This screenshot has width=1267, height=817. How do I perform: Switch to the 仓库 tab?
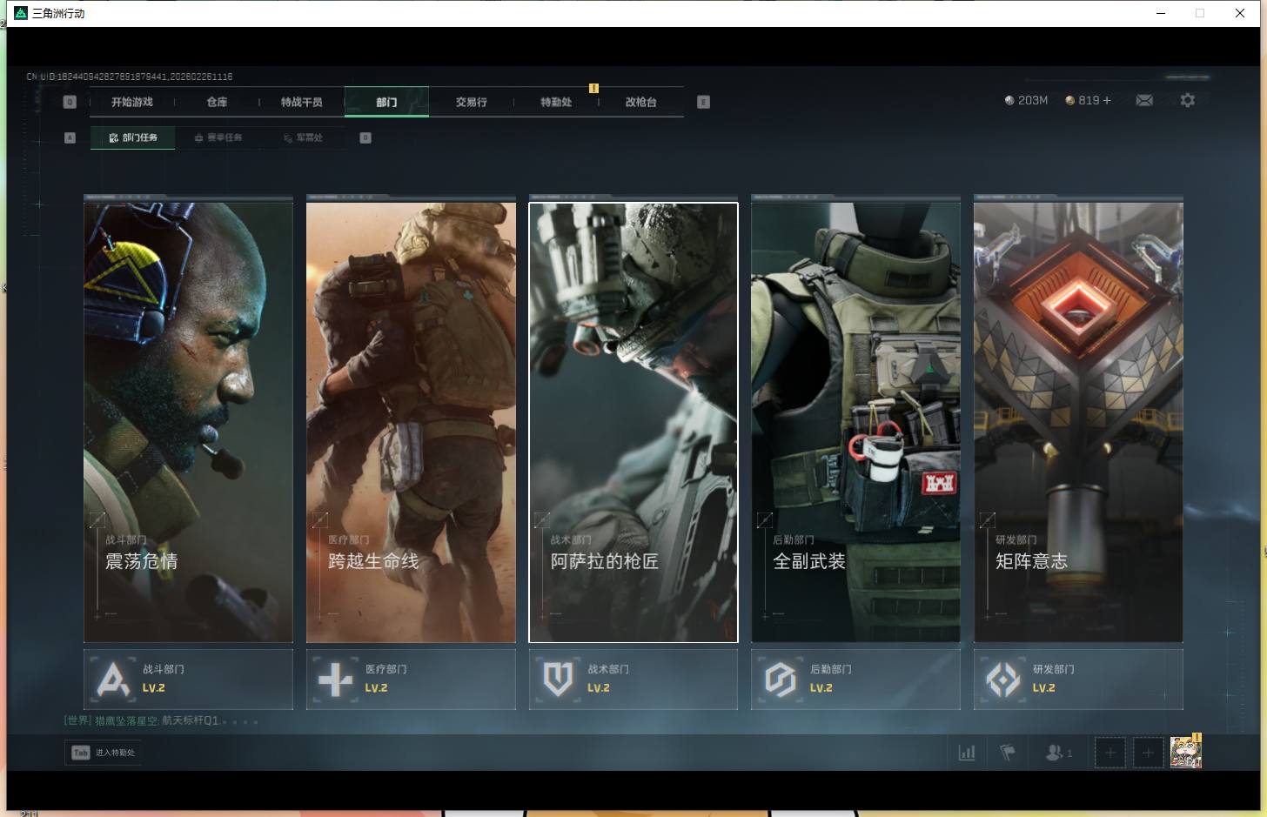click(217, 102)
